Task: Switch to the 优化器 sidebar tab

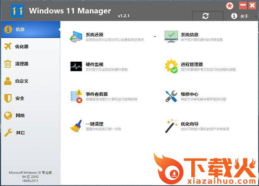Action: coord(31,47)
